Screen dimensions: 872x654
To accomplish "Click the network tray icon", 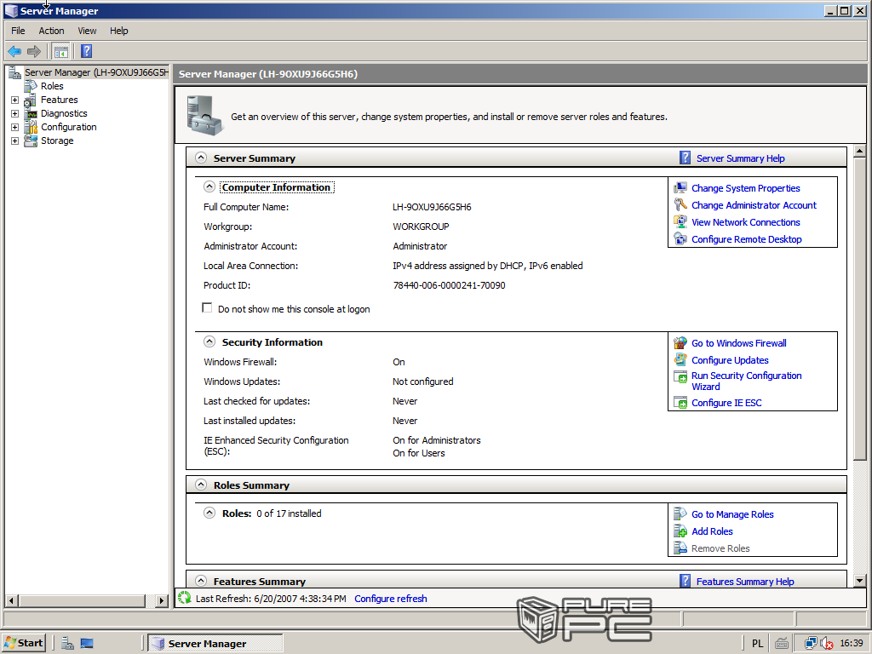I will tap(812, 644).
